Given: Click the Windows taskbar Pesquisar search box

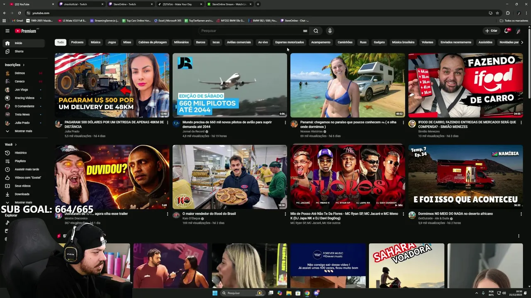Looking at the screenshot, I should 242,293.
